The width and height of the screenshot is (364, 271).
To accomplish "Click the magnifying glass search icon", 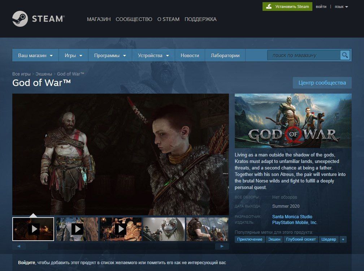I will pos(345,55).
